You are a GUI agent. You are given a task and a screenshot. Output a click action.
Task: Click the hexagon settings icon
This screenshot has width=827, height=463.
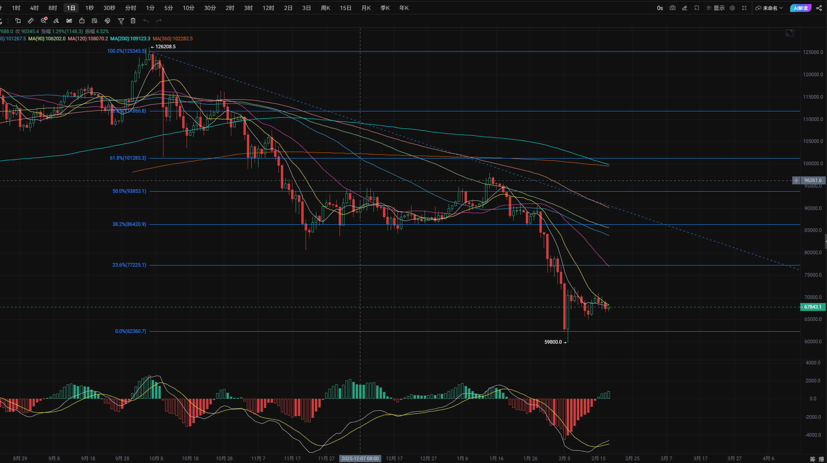point(732,8)
